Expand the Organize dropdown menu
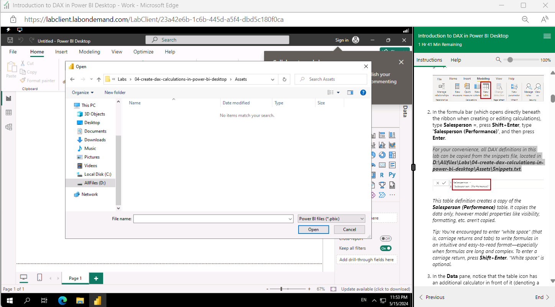The width and height of the screenshot is (555, 307). 83,92
